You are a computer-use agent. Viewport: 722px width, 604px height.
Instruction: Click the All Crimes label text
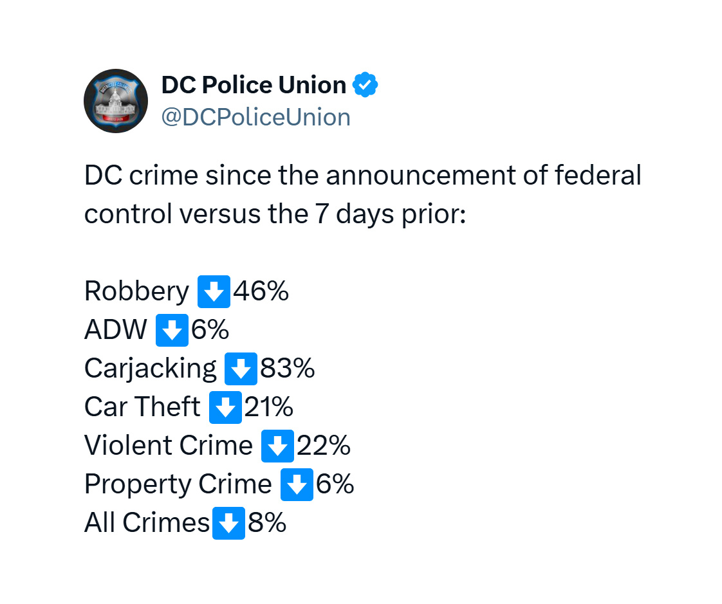[147, 522]
